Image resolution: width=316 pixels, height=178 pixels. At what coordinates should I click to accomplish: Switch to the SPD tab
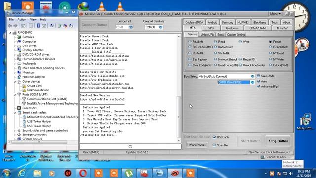tap(211, 28)
